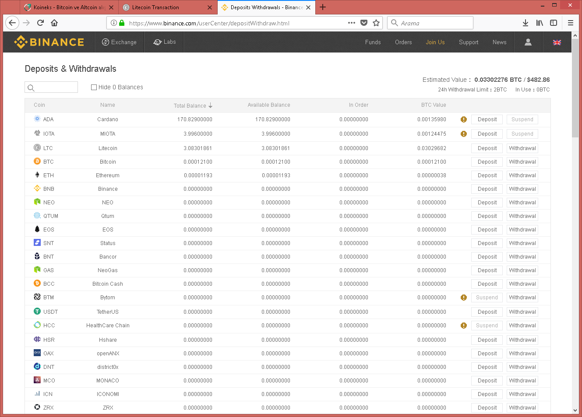
Task: Click Suspend button in HealthCare Chain row
Action: [487, 326]
